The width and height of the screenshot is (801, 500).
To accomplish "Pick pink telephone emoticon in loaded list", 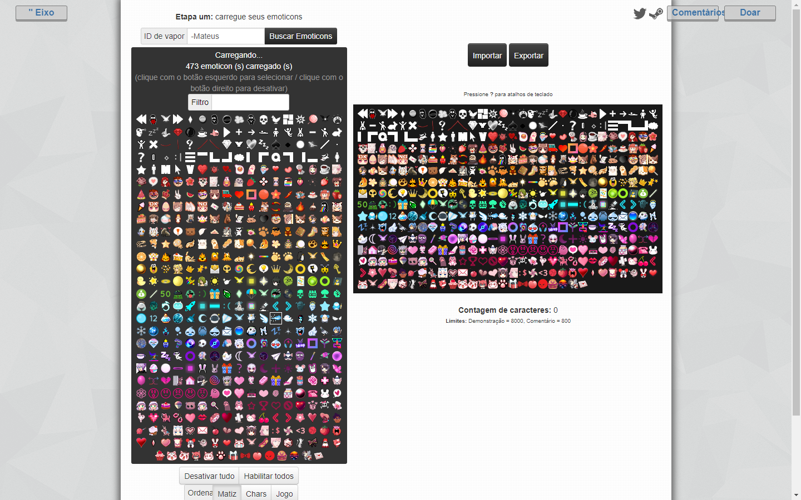I will (x=313, y=393).
